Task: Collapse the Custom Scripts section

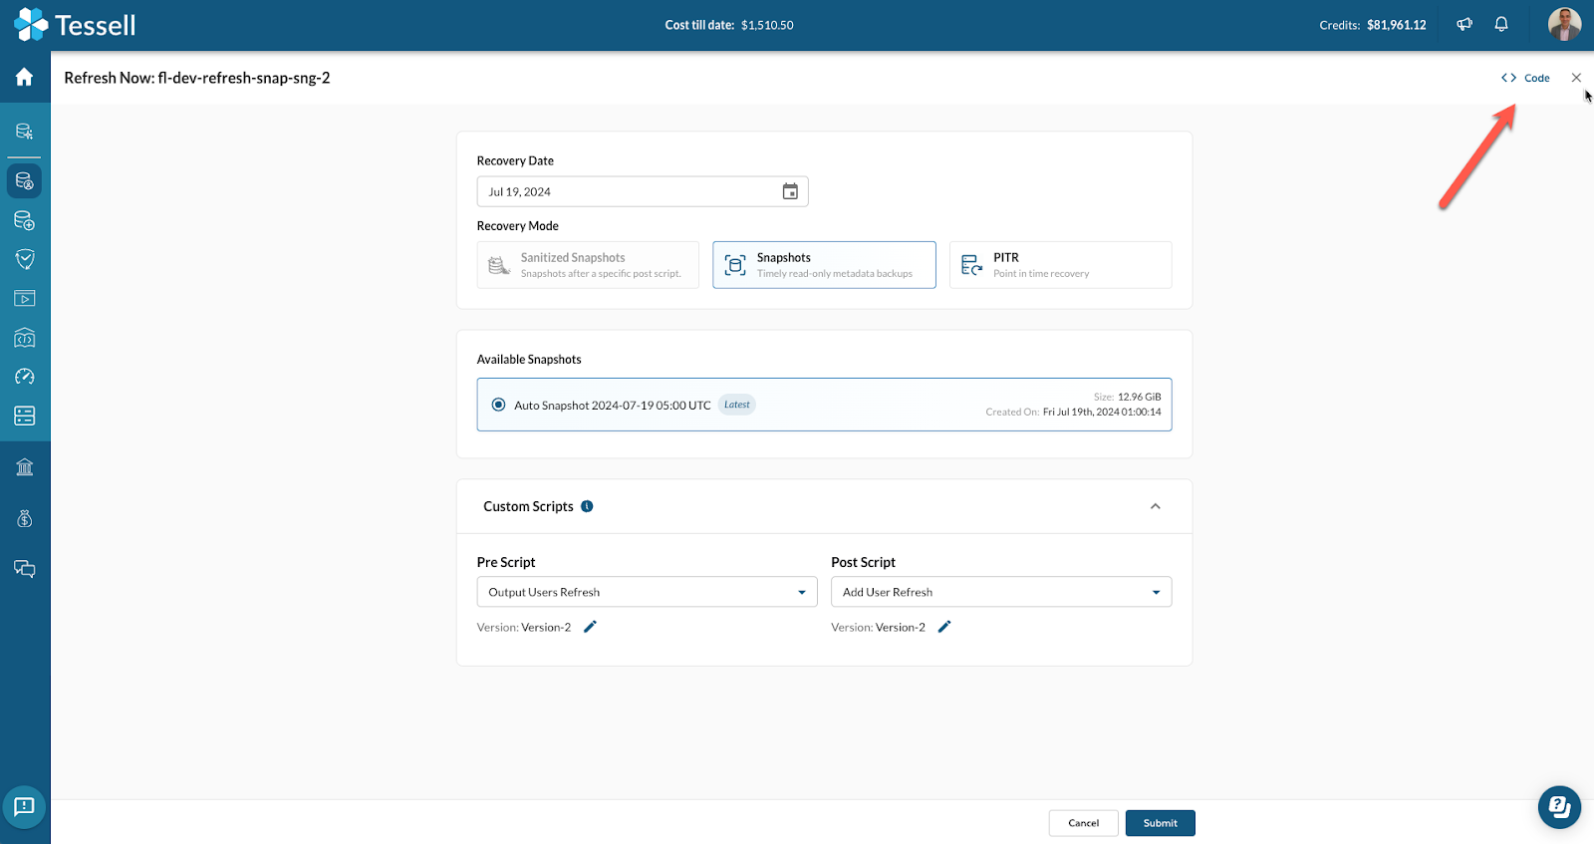Action: pyautogui.click(x=1156, y=506)
